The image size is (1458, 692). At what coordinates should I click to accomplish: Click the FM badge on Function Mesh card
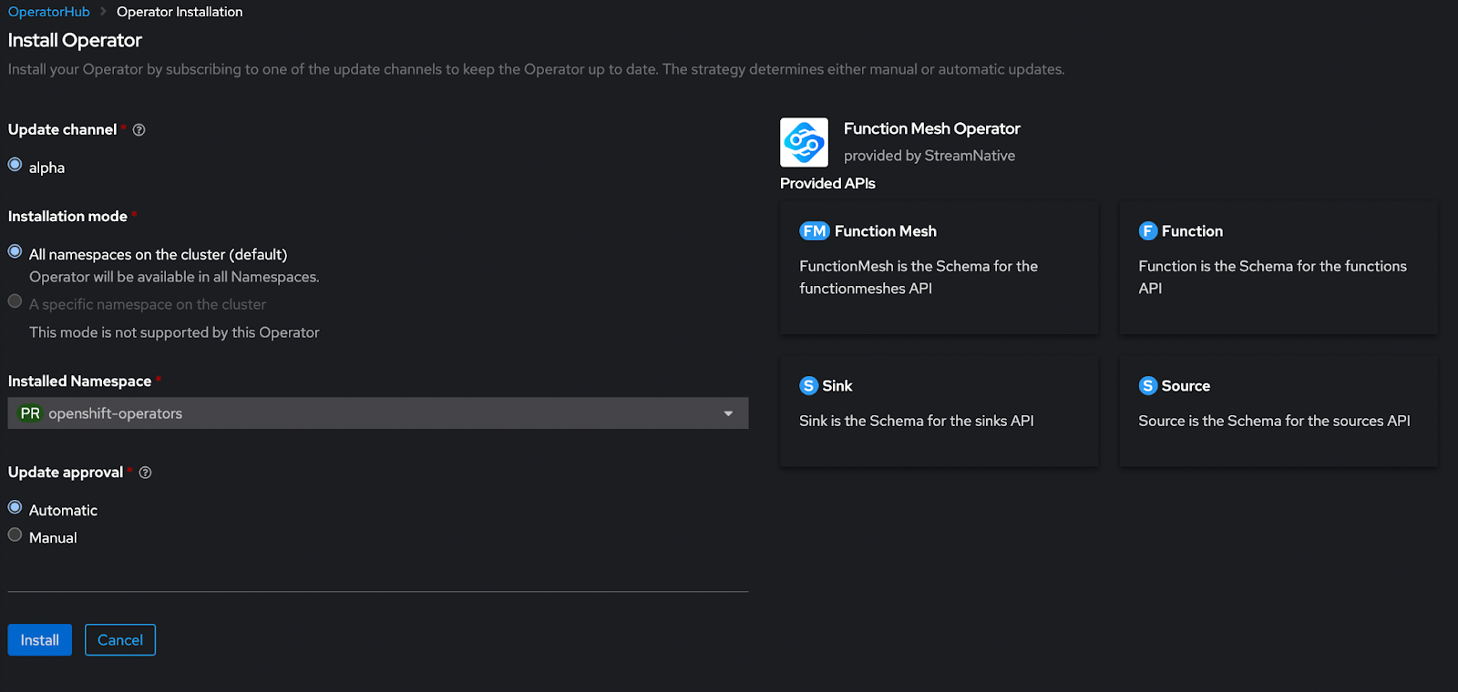point(815,231)
